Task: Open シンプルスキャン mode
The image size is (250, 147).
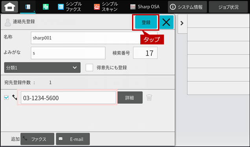Action: [x=106, y=7]
